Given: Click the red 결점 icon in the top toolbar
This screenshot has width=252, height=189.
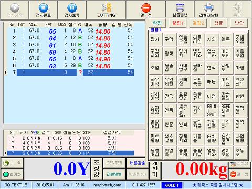Looking at the screenshot, I should coord(146,8).
